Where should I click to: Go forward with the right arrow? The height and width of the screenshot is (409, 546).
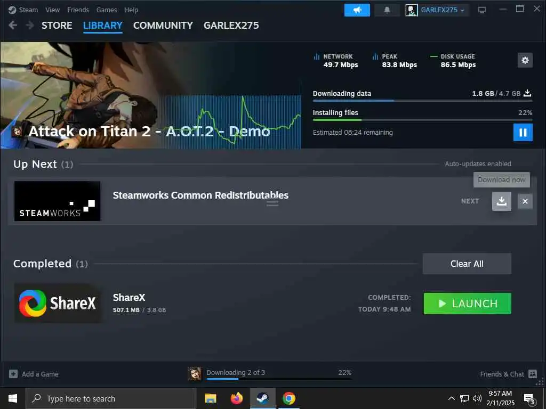click(x=30, y=25)
